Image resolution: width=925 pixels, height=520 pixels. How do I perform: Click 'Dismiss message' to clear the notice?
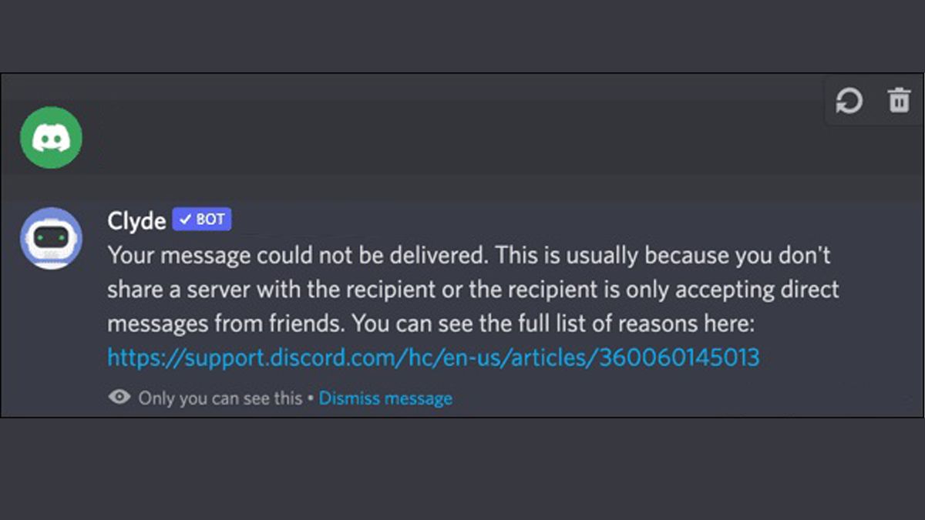[385, 398]
